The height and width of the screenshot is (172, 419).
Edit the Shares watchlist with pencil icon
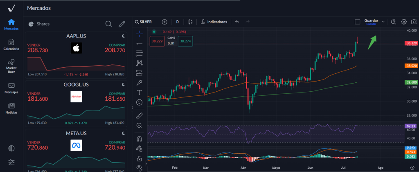pyautogui.click(x=122, y=24)
